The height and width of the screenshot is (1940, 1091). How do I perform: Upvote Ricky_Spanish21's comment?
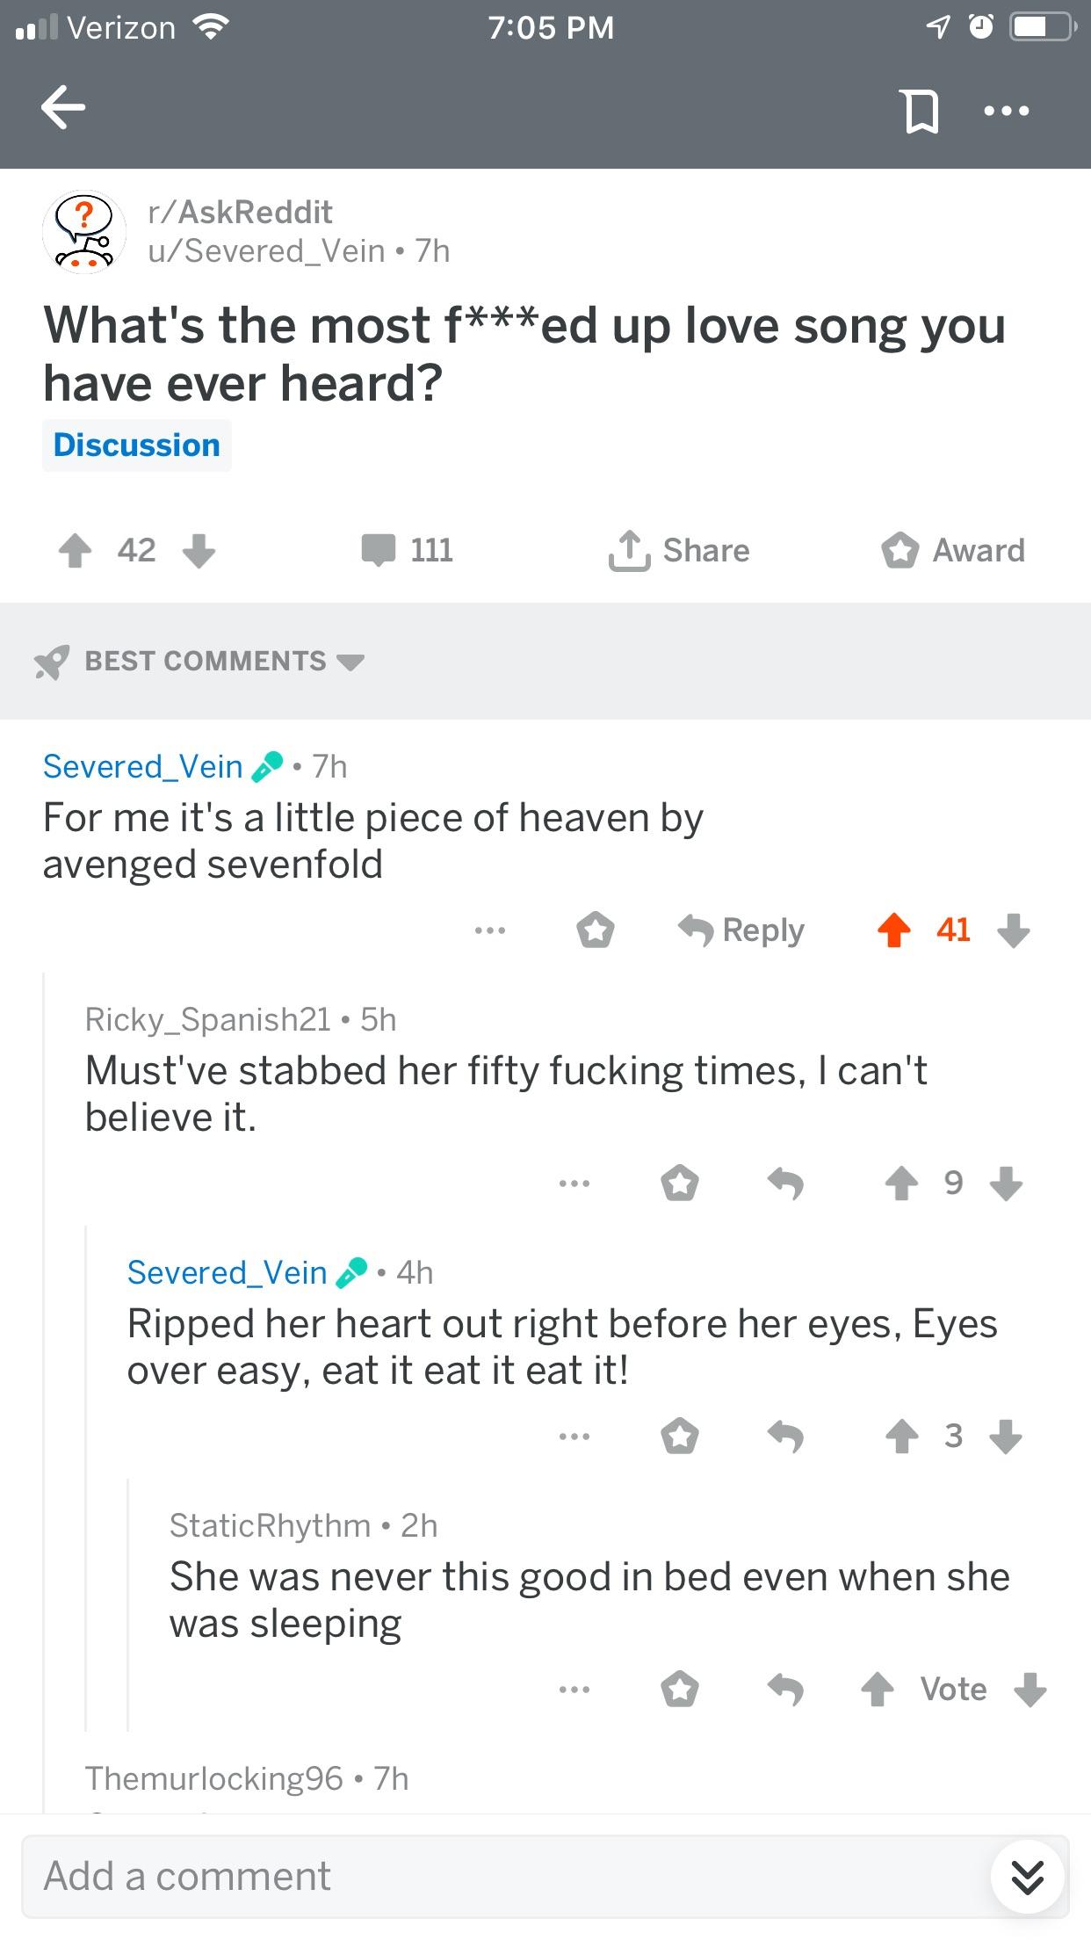(x=900, y=1183)
